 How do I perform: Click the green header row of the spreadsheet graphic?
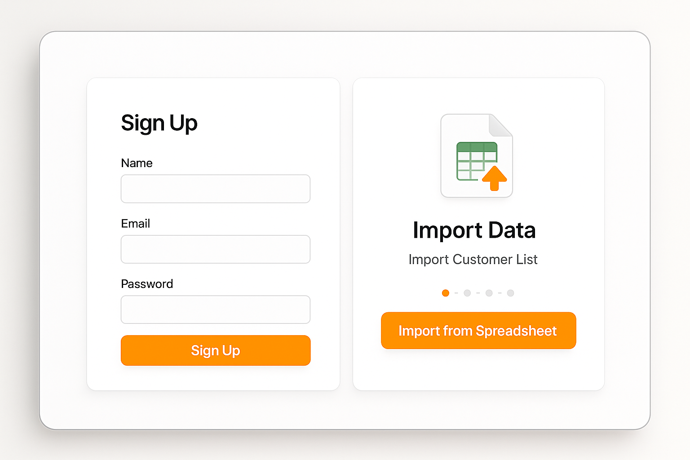click(x=478, y=146)
